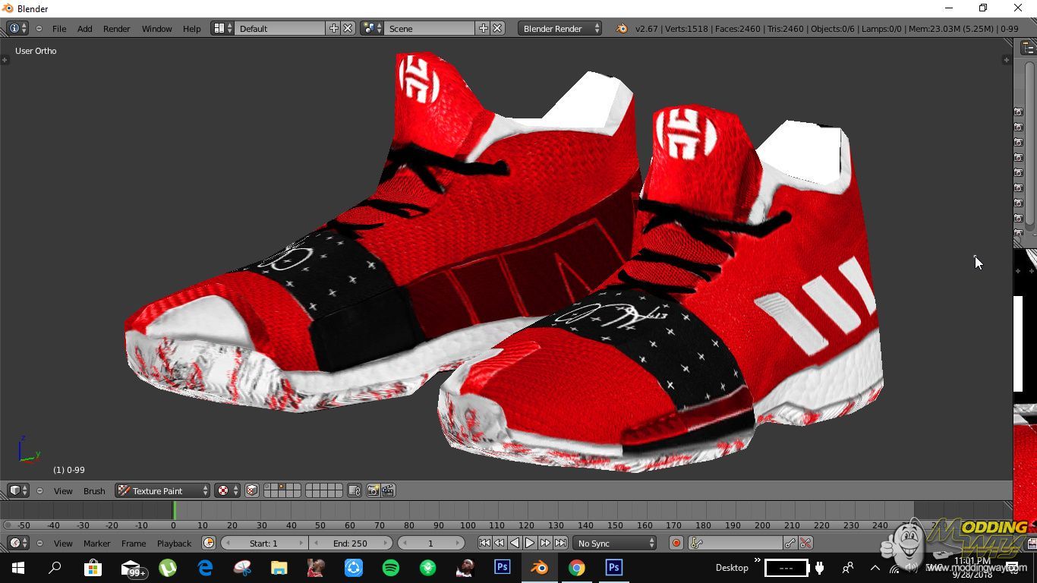Expand the No Sync playback dropdown

point(615,543)
